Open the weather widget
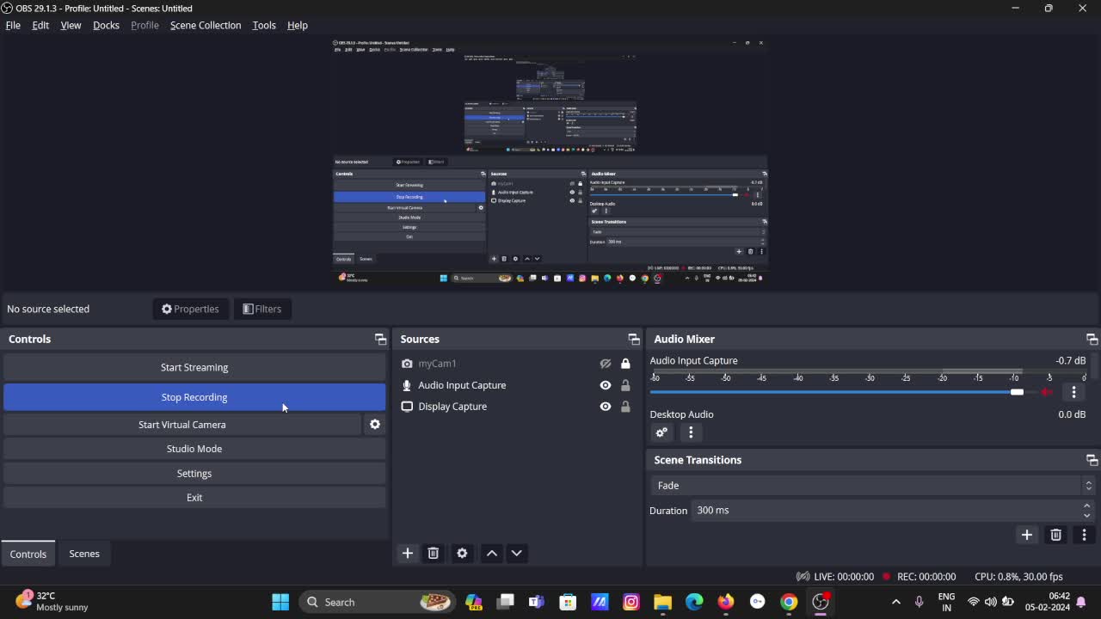This screenshot has width=1101, height=619. (x=52, y=602)
